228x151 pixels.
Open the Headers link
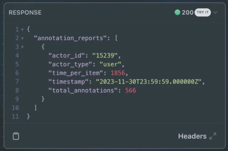(x=192, y=136)
